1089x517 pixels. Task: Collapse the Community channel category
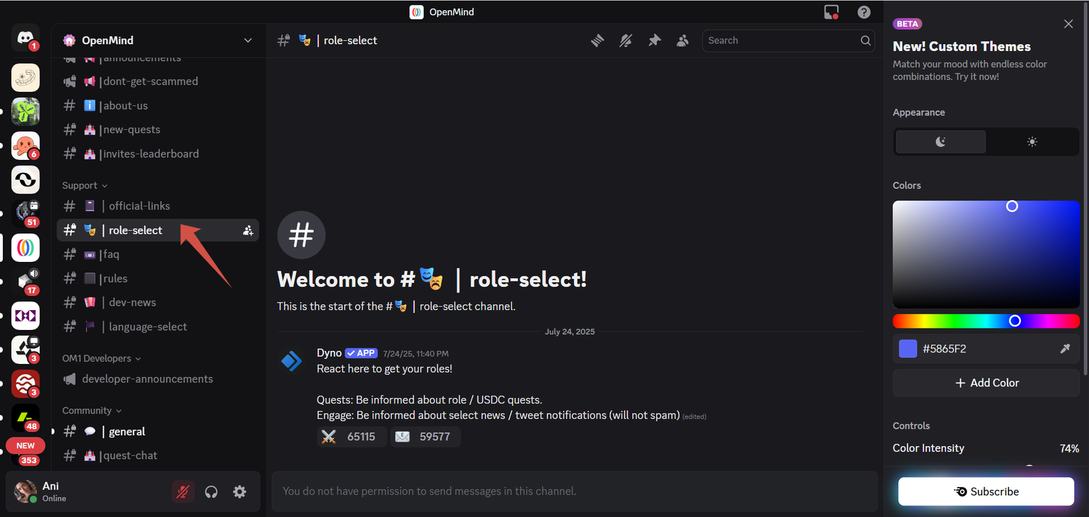91,411
